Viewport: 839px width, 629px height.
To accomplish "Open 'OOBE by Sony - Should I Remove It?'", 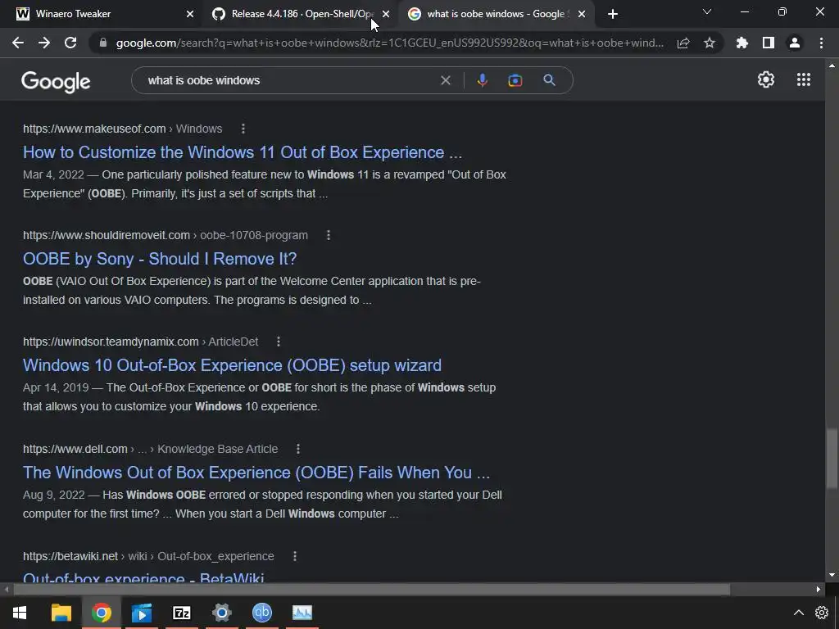I will (x=160, y=259).
